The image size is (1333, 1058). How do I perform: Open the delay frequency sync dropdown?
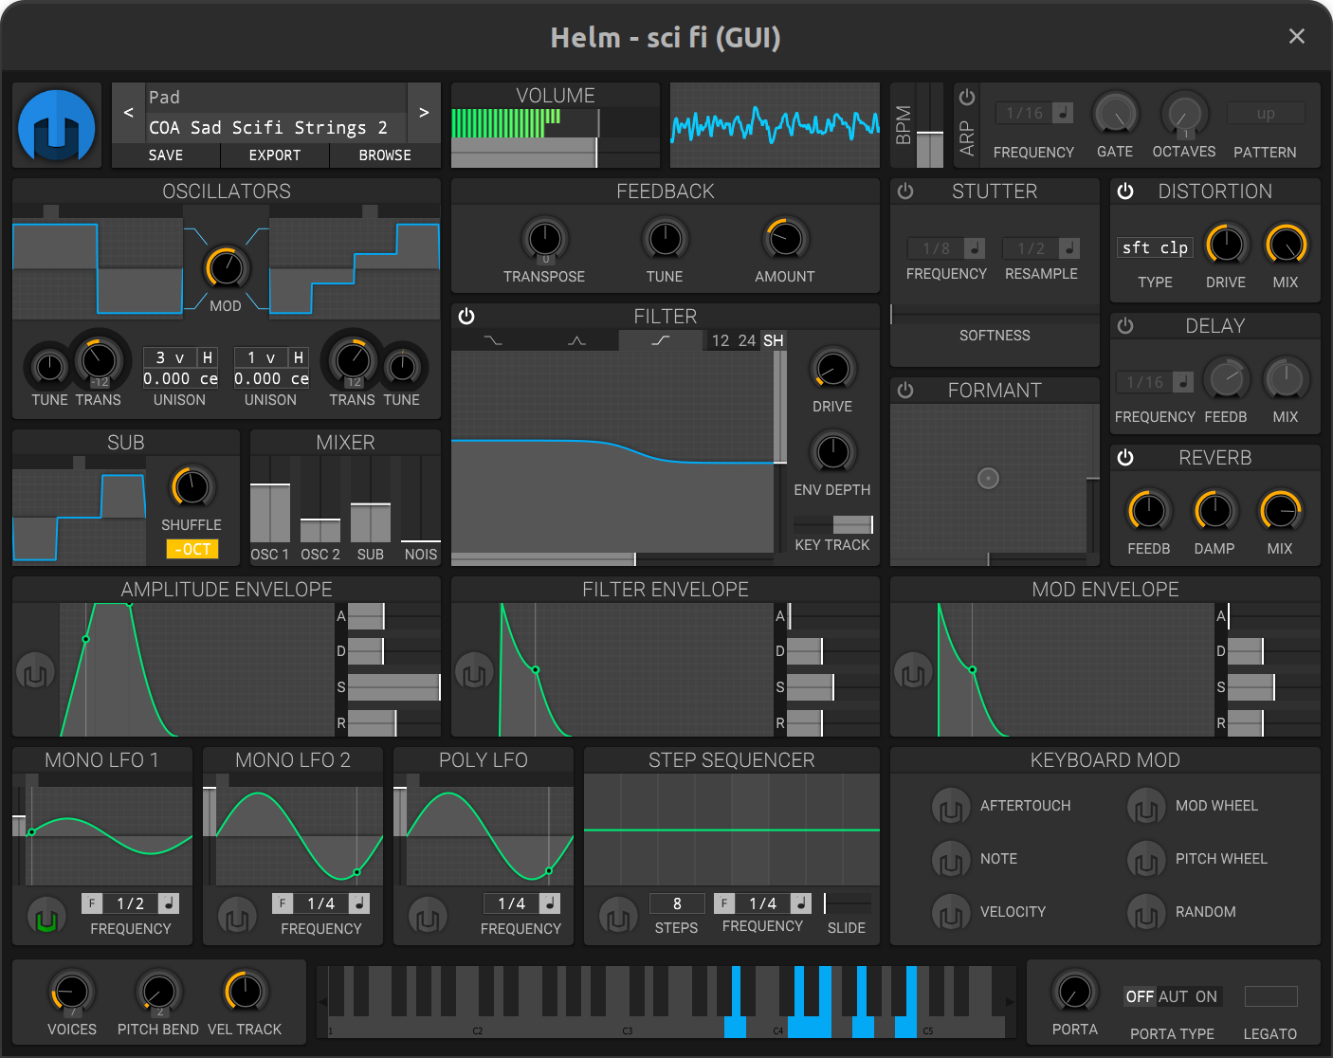point(1183,382)
